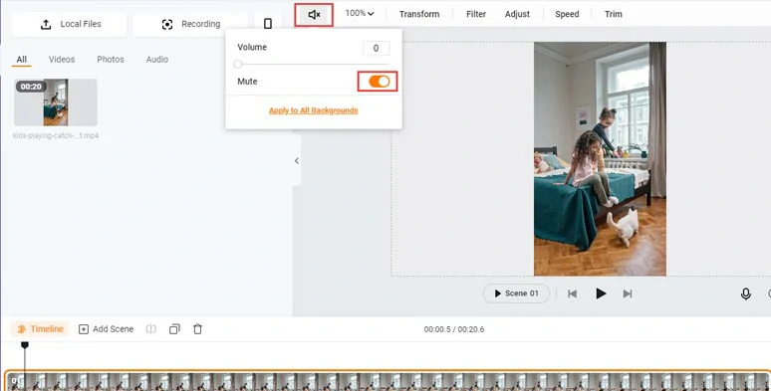Skip to the next scene
This screenshot has height=391, width=771.
tap(628, 293)
